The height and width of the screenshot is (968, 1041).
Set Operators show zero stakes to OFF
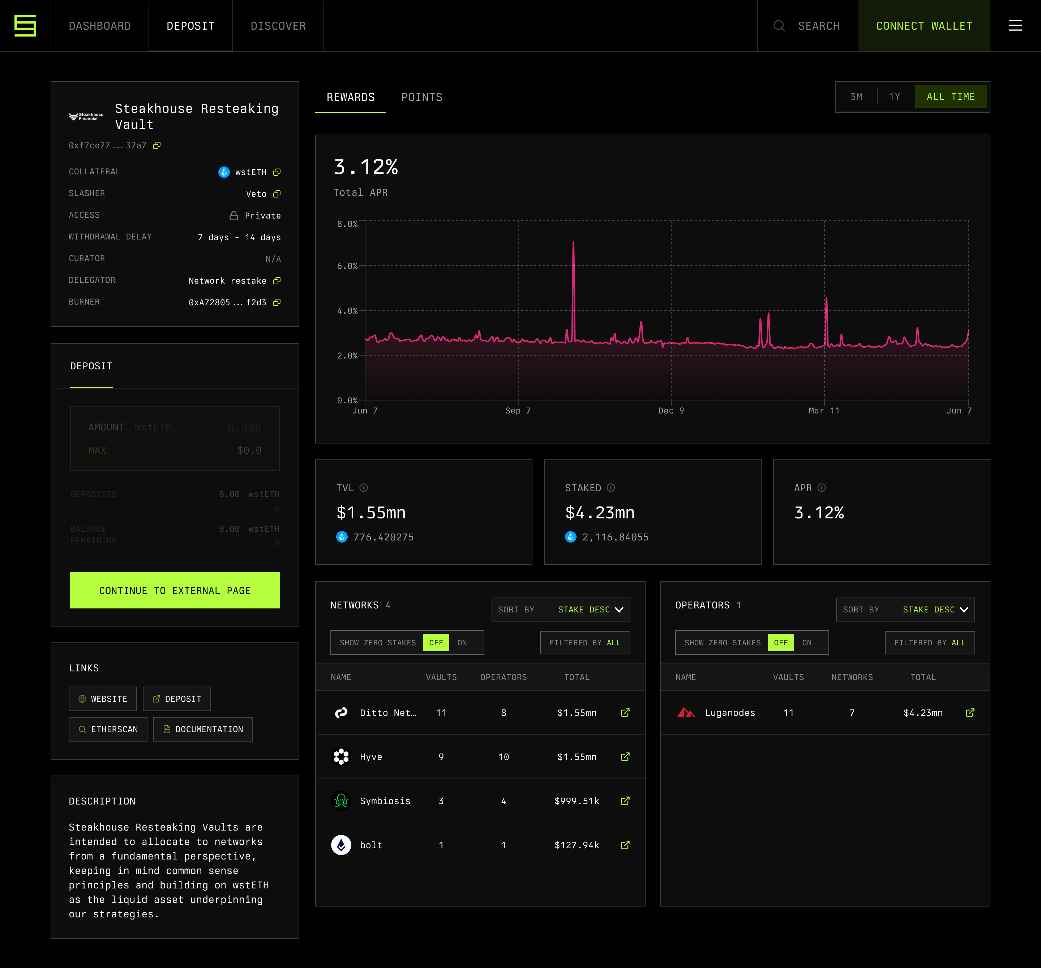pos(780,643)
